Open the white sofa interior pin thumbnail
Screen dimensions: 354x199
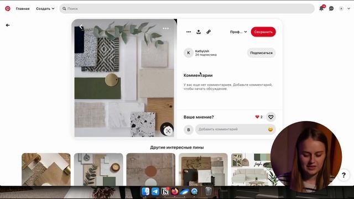252,170
